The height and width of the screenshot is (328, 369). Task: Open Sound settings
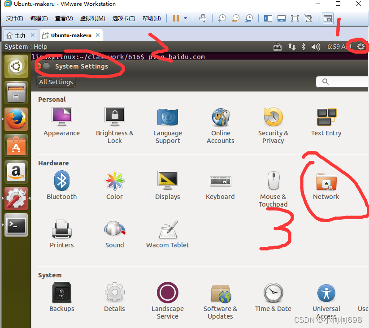(115, 234)
